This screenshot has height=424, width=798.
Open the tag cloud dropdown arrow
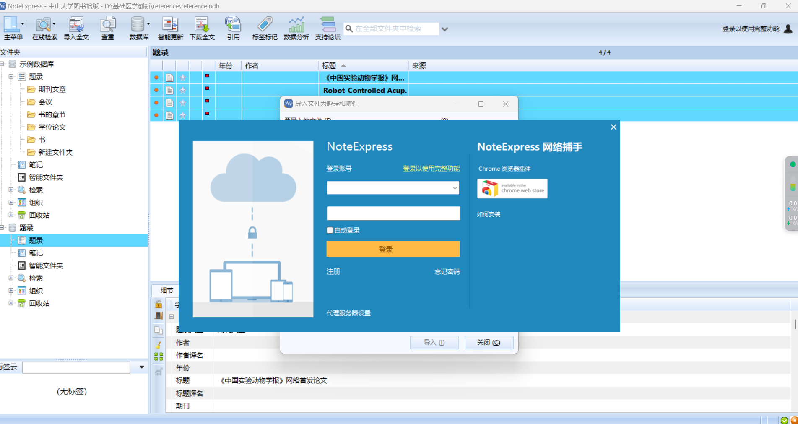142,367
